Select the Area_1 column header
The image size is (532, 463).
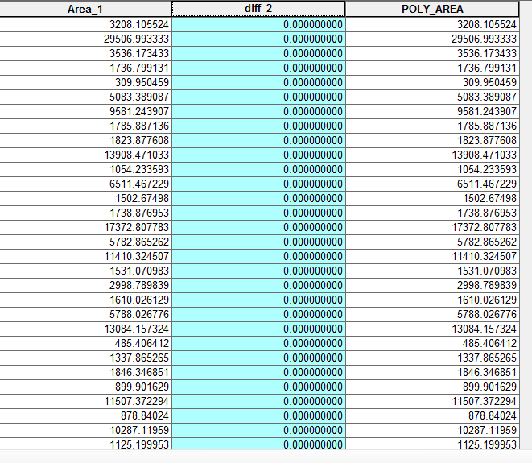(x=85, y=9)
